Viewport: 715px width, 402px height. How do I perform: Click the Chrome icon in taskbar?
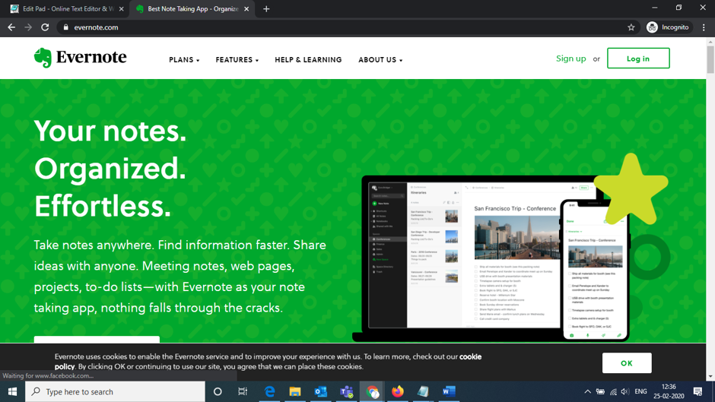click(372, 391)
